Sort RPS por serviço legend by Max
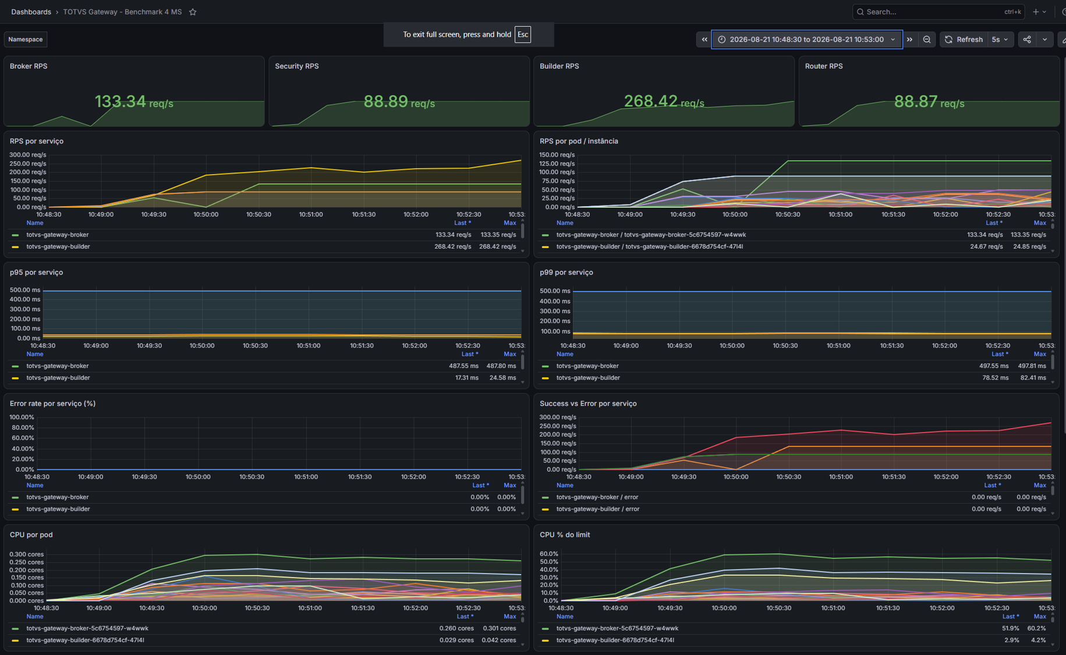 pyautogui.click(x=510, y=223)
